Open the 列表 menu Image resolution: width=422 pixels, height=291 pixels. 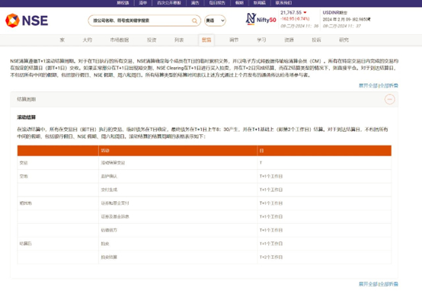click(x=179, y=40)
